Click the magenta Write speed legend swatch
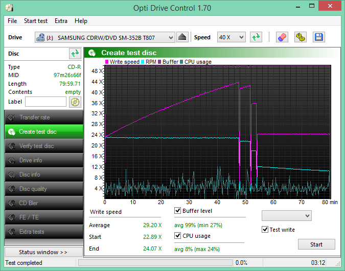The height and width of the screenshot is (271, 345). 107,62
